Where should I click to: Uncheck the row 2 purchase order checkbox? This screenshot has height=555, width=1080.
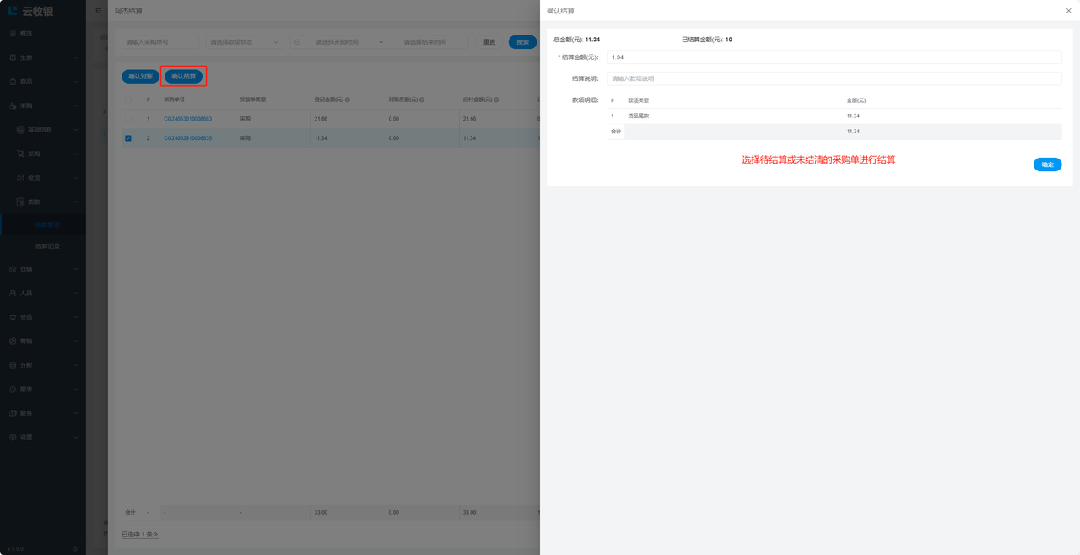(128, 138)
